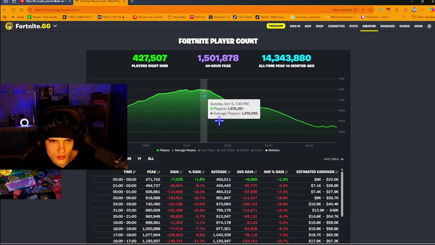Click the language globe icon
Viewport: 435px width, 245px height.
[429, 26]
